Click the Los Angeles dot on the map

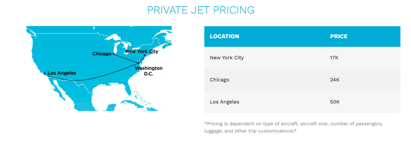pos(45,73)
